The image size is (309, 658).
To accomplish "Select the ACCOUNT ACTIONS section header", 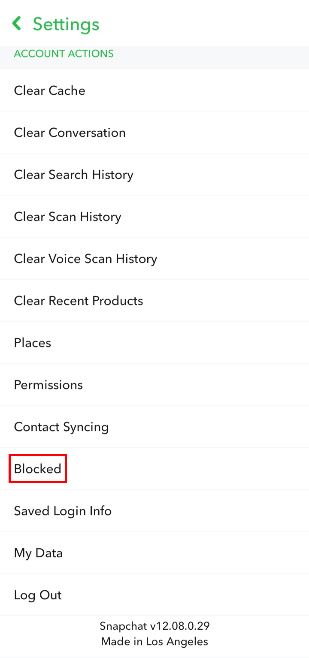I will pyautogui.click(x=64, y=54).
